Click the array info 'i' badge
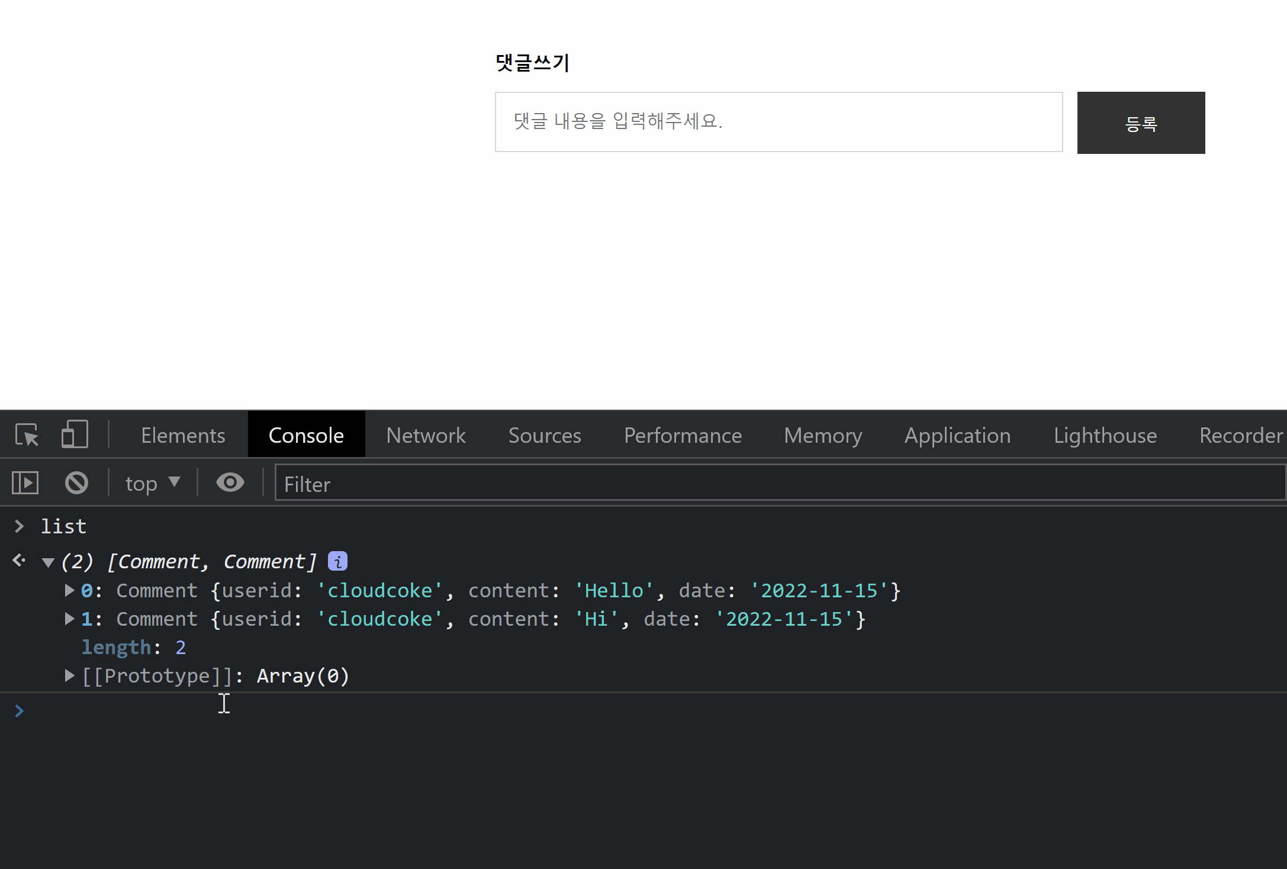This screenshot has height=869, width=1287. pos(337,561)
